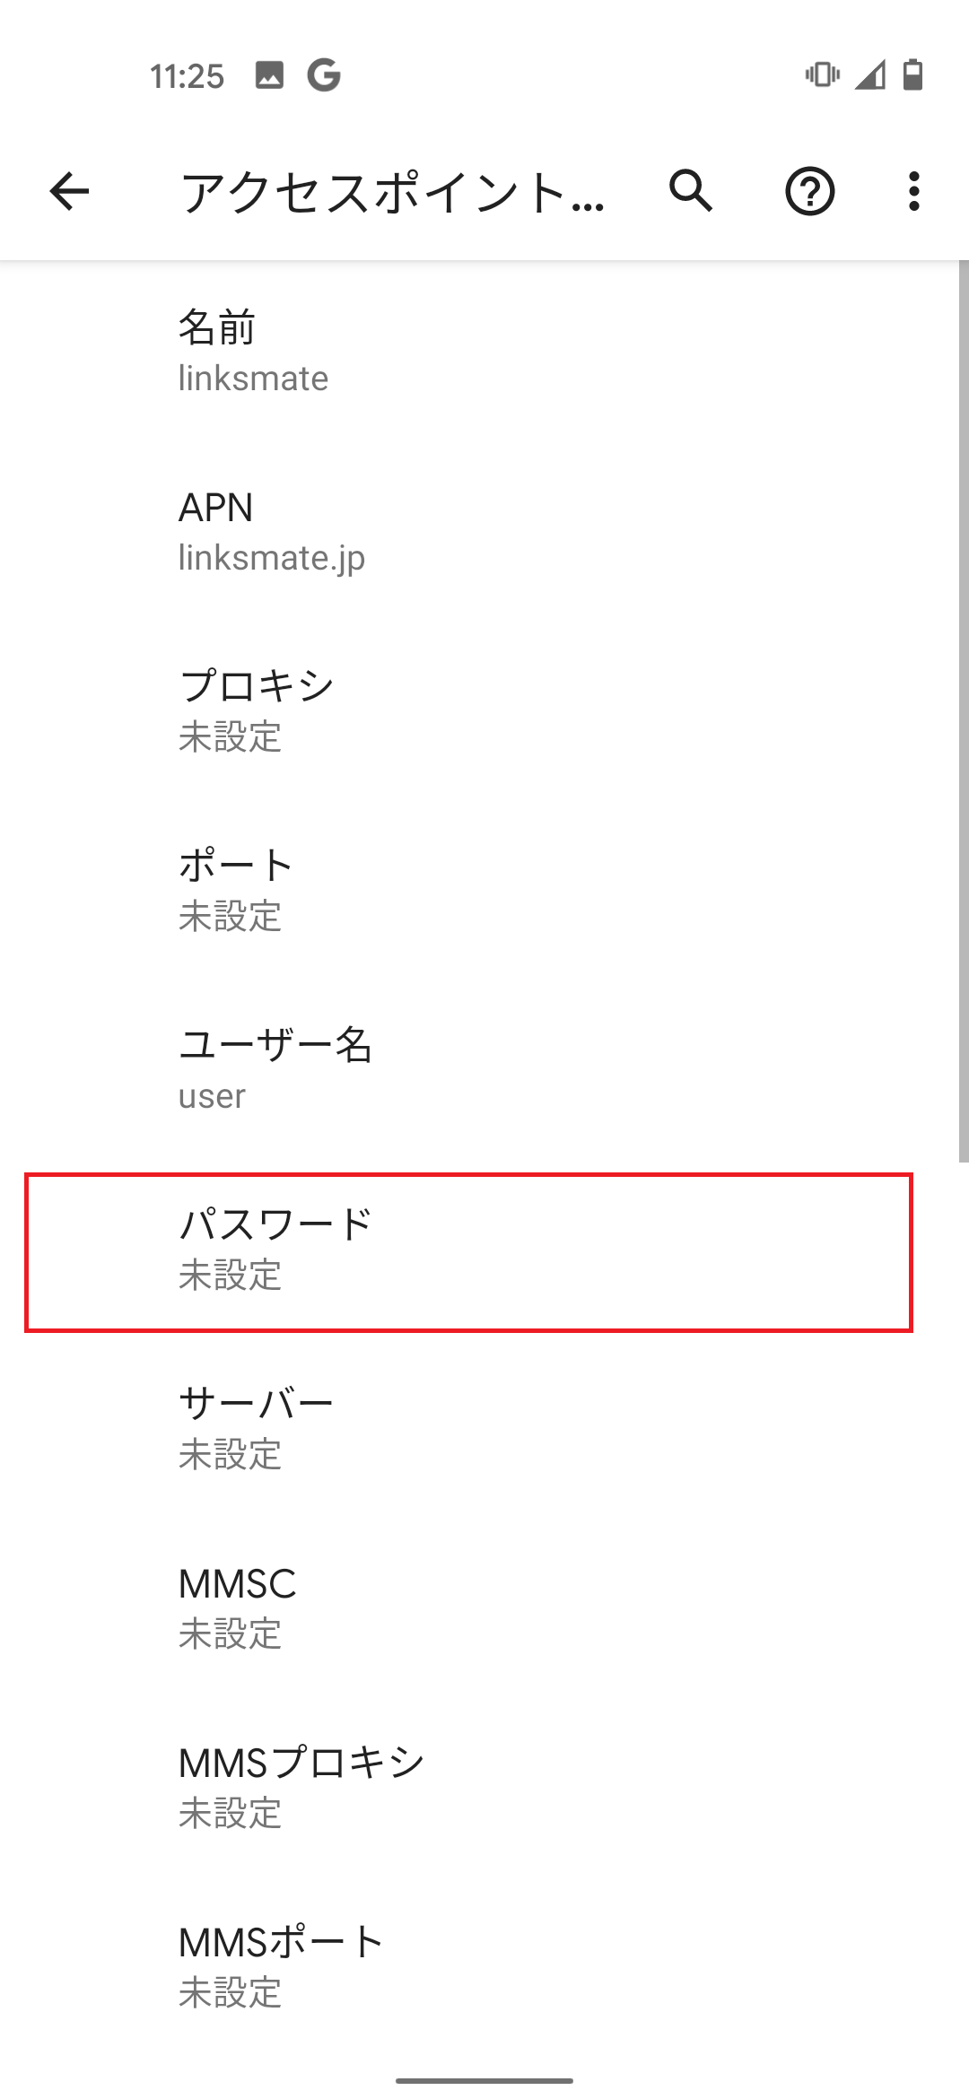Tap the Google app icon in status bar
The image size is (969, 2099).
pos(325,76)
